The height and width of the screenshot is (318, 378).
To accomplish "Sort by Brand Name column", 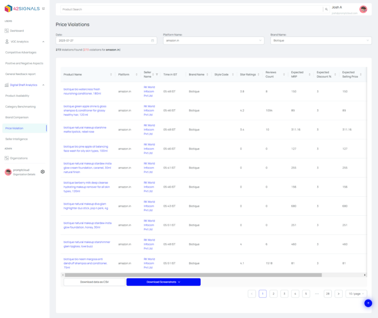I will click(207, 74).
